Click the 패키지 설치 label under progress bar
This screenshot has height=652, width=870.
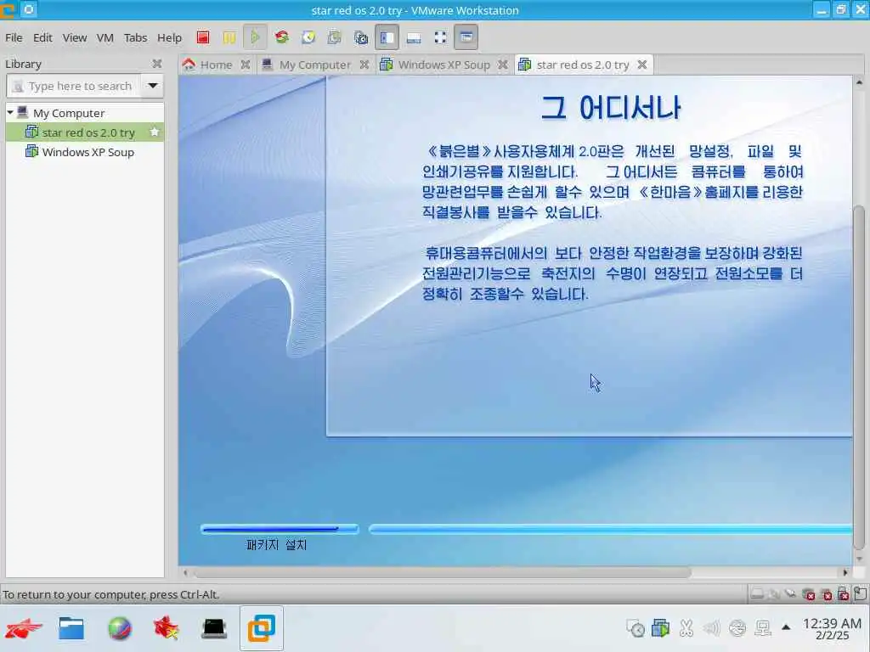[x=276, y=545]
